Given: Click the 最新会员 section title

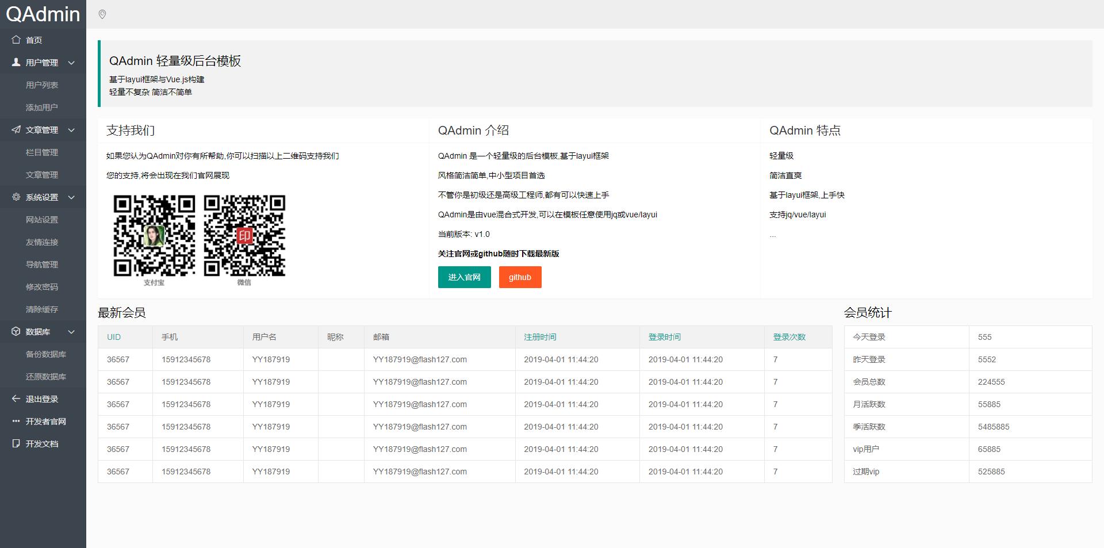Looking at the screenshot, I should point(122,313).
